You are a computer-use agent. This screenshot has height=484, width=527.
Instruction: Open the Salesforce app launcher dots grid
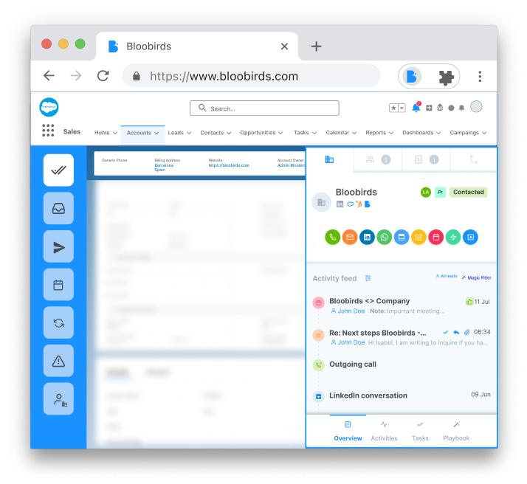point(48,131)
